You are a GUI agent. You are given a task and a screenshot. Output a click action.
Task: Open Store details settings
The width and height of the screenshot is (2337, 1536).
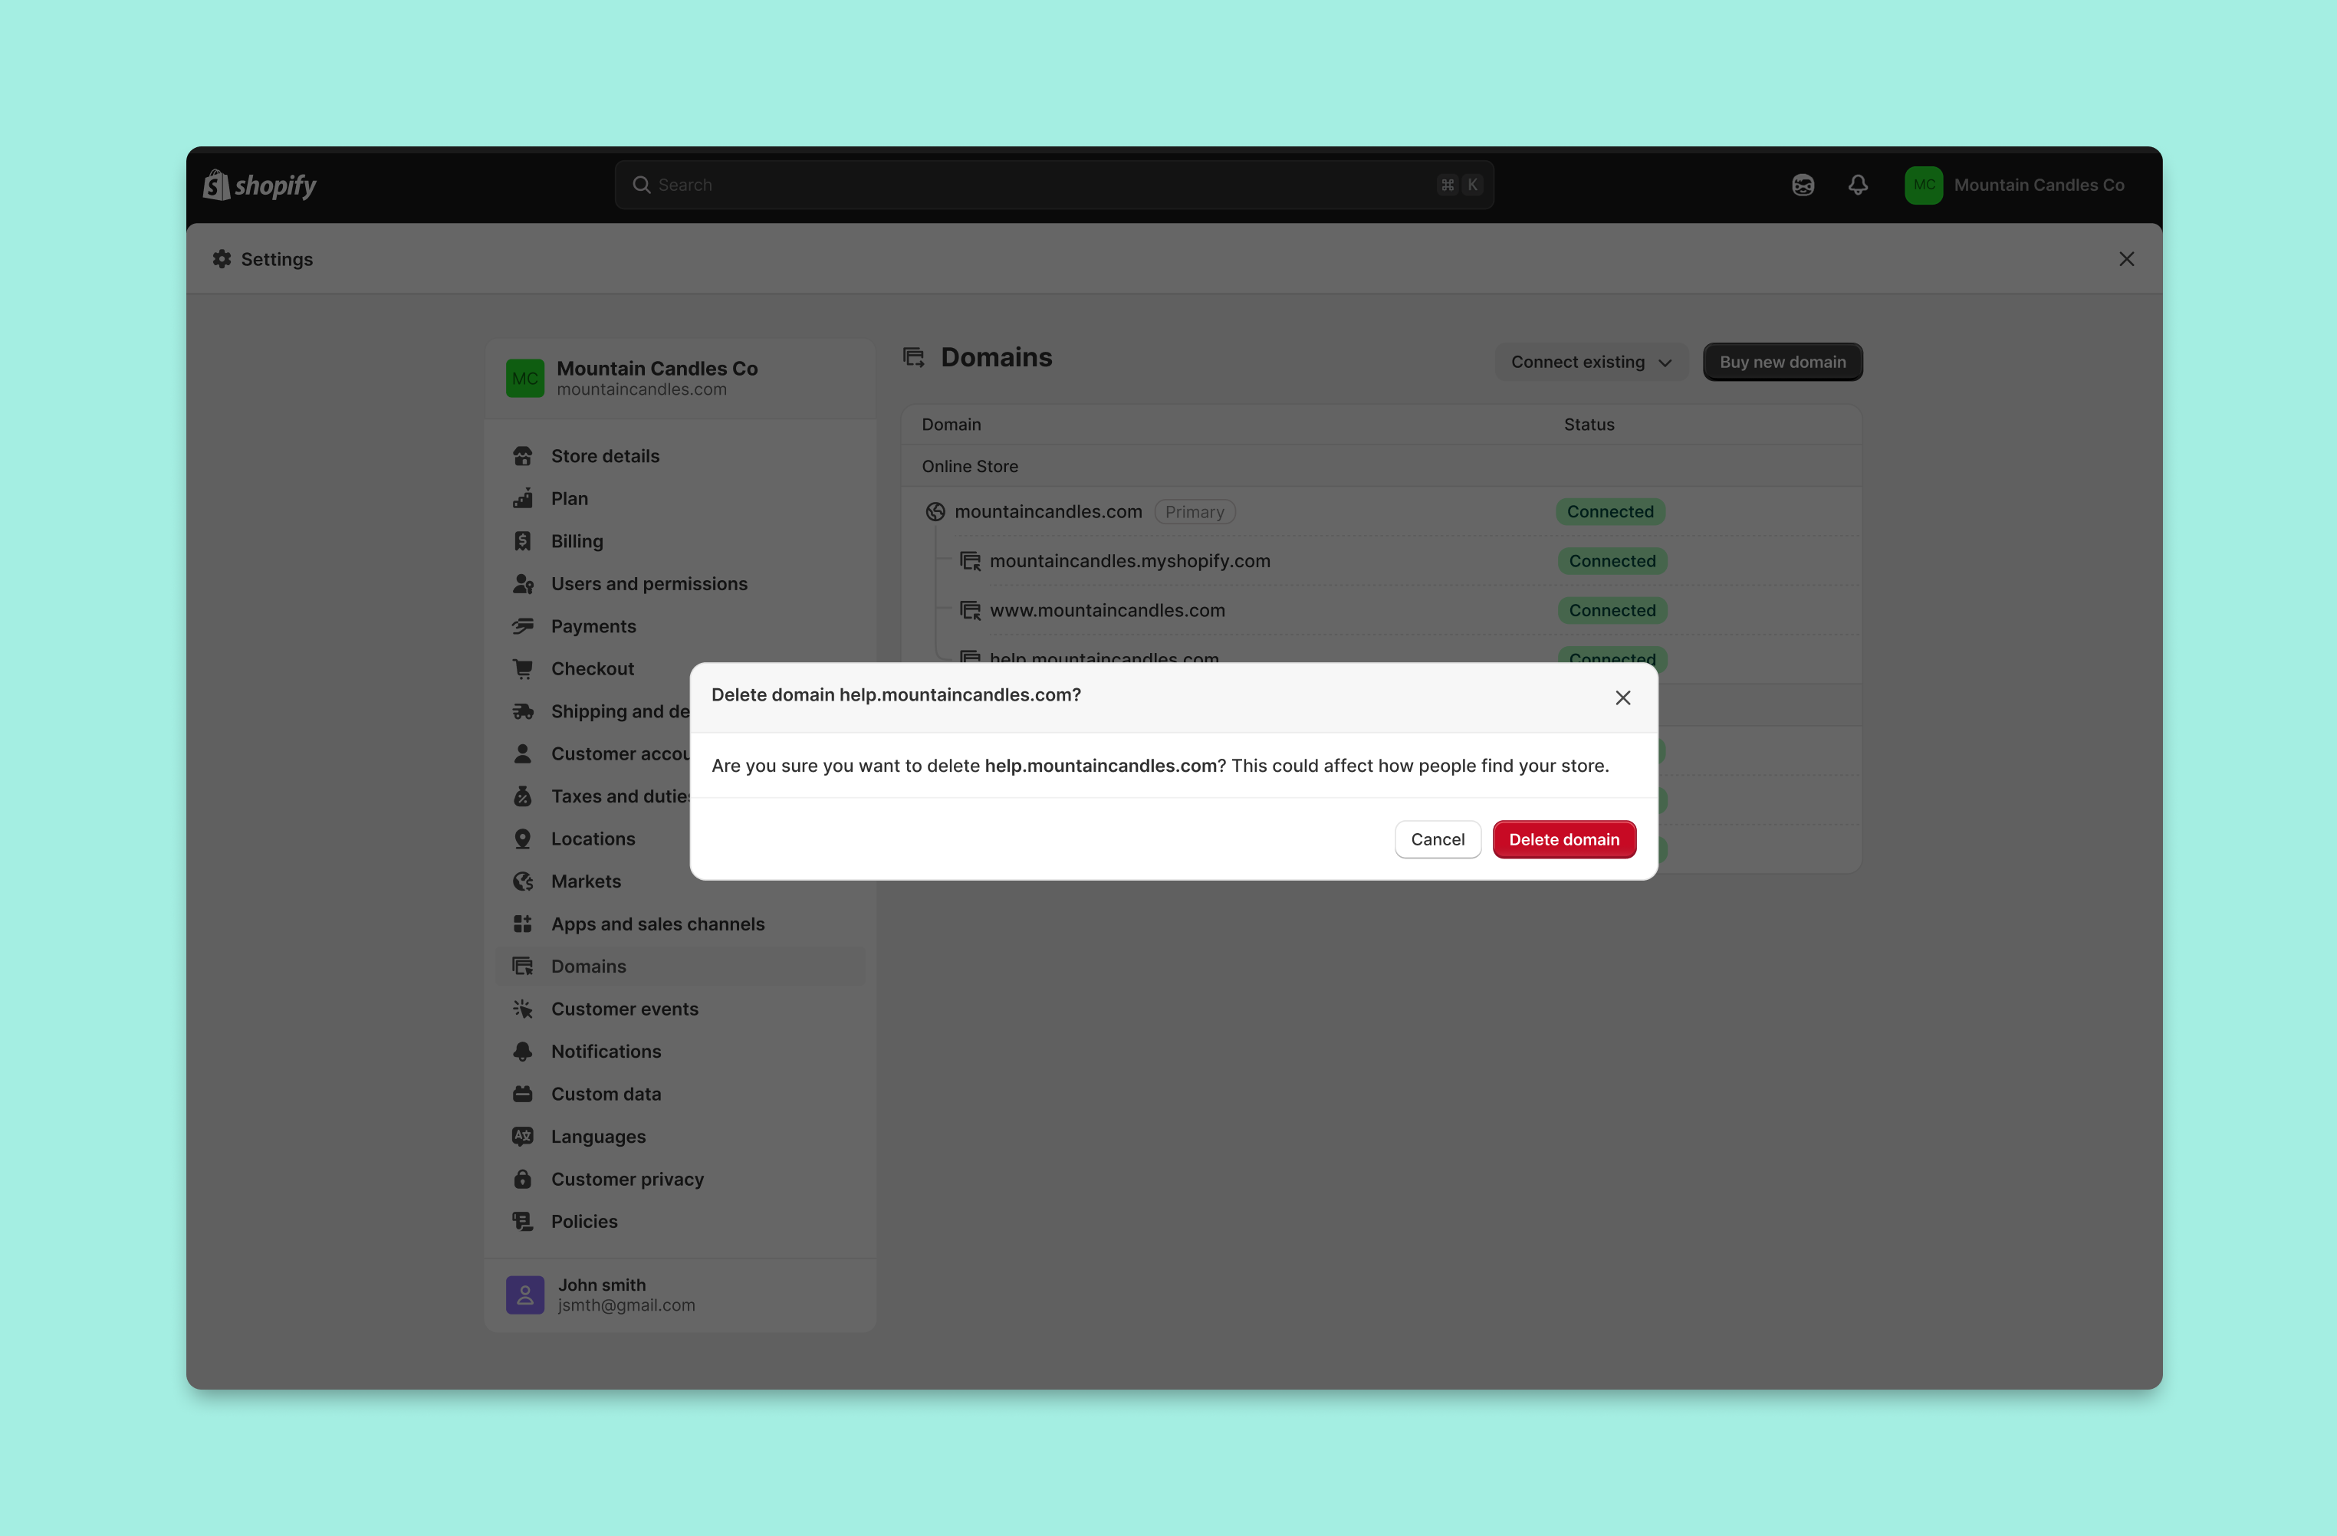(x=681, y=455)
